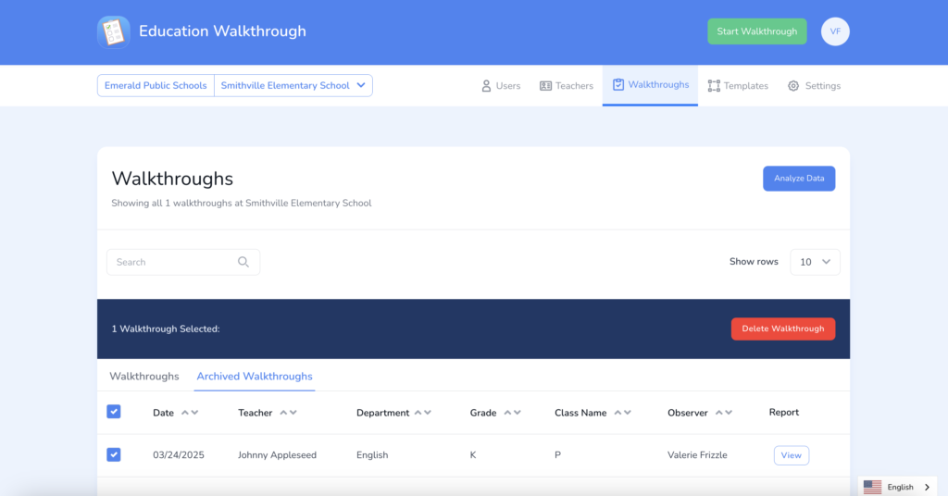Click the Class Name column header
The height and width of the screenshot is (496, 948).
pos(580,413)
